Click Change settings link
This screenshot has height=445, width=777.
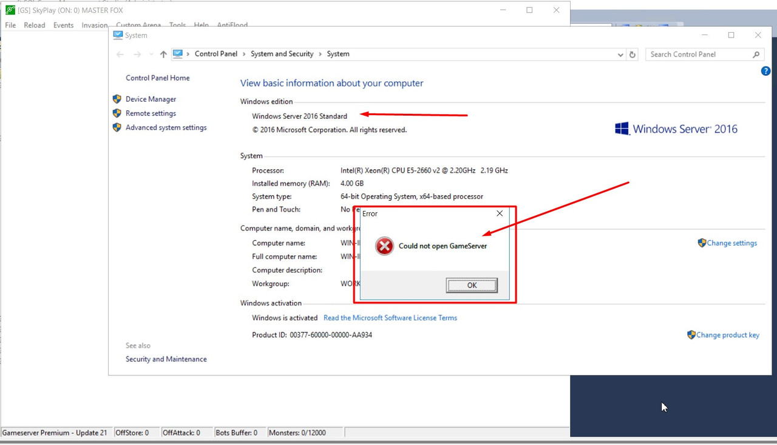(732, 243)
